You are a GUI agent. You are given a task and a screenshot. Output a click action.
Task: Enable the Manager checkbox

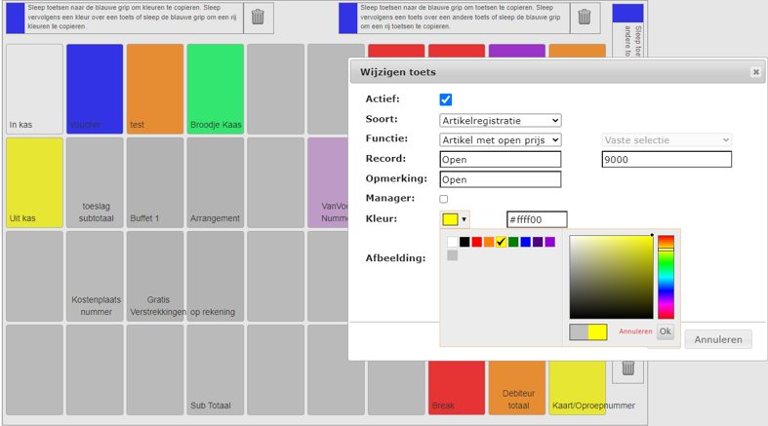[444, 199]
